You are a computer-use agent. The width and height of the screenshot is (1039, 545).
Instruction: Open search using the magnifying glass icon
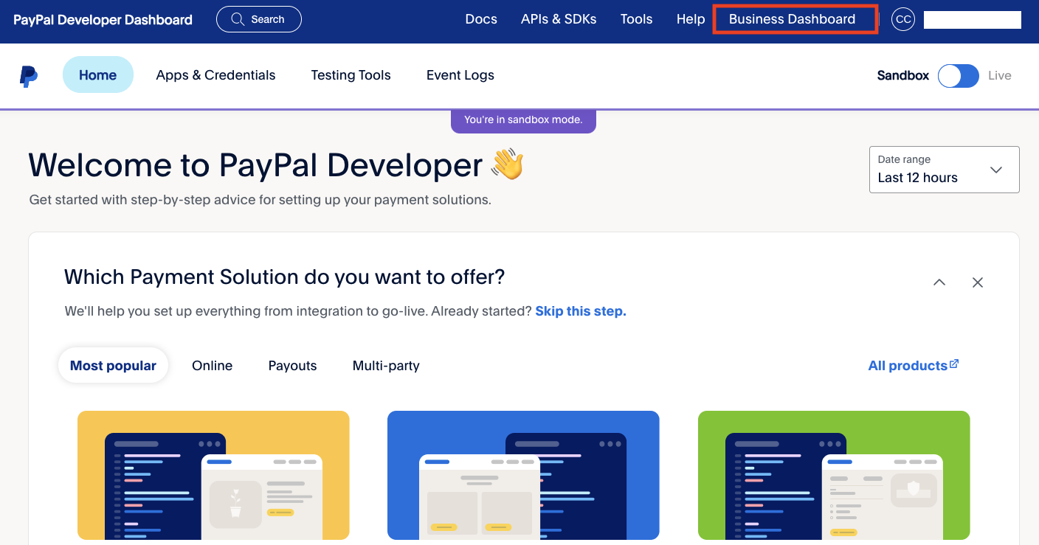click(x=238, y=19)
